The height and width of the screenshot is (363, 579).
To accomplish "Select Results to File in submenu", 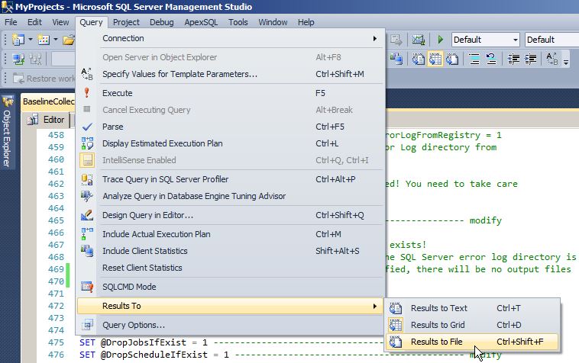I will 472,342.
